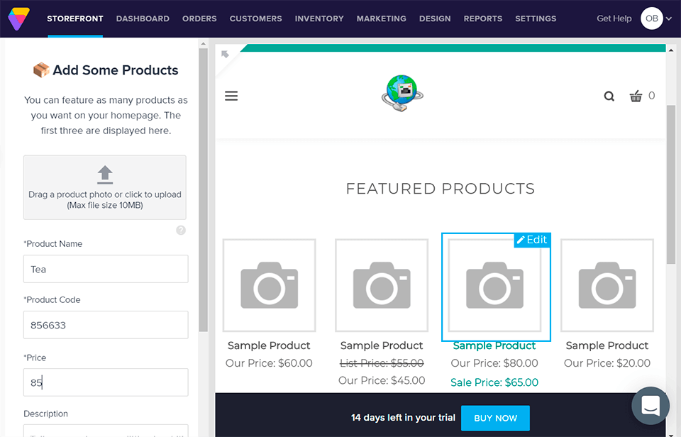Viewport: 681px width, 437px height.
Task: Click the upload arrow to add product photo
Action: coord(104,175)
